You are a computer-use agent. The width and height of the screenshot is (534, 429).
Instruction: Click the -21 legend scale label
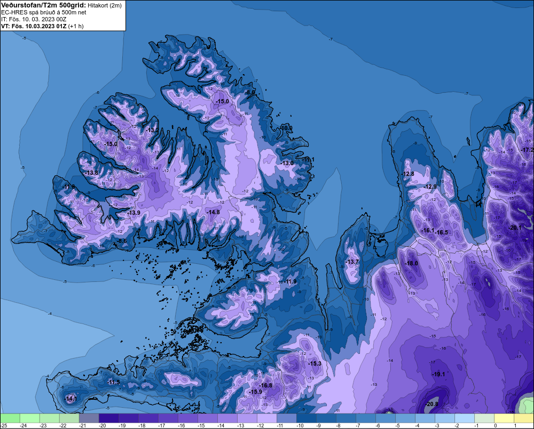pyautogui.click(x=82, y=426)
